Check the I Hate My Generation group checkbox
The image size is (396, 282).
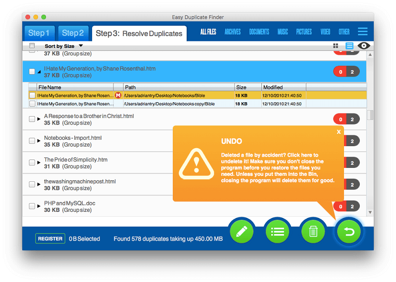[32, 72]
